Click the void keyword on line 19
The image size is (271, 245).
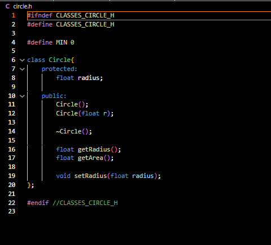pos(63,176)
